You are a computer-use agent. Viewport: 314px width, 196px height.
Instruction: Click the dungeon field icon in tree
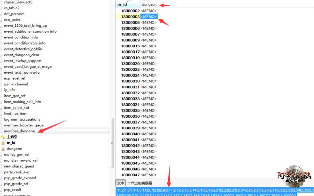[3, 149]
